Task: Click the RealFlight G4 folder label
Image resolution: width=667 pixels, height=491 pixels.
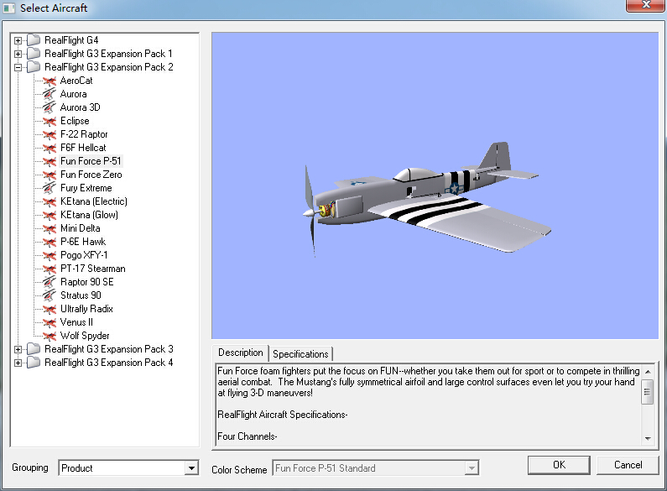Action: [x=71, y=40]
